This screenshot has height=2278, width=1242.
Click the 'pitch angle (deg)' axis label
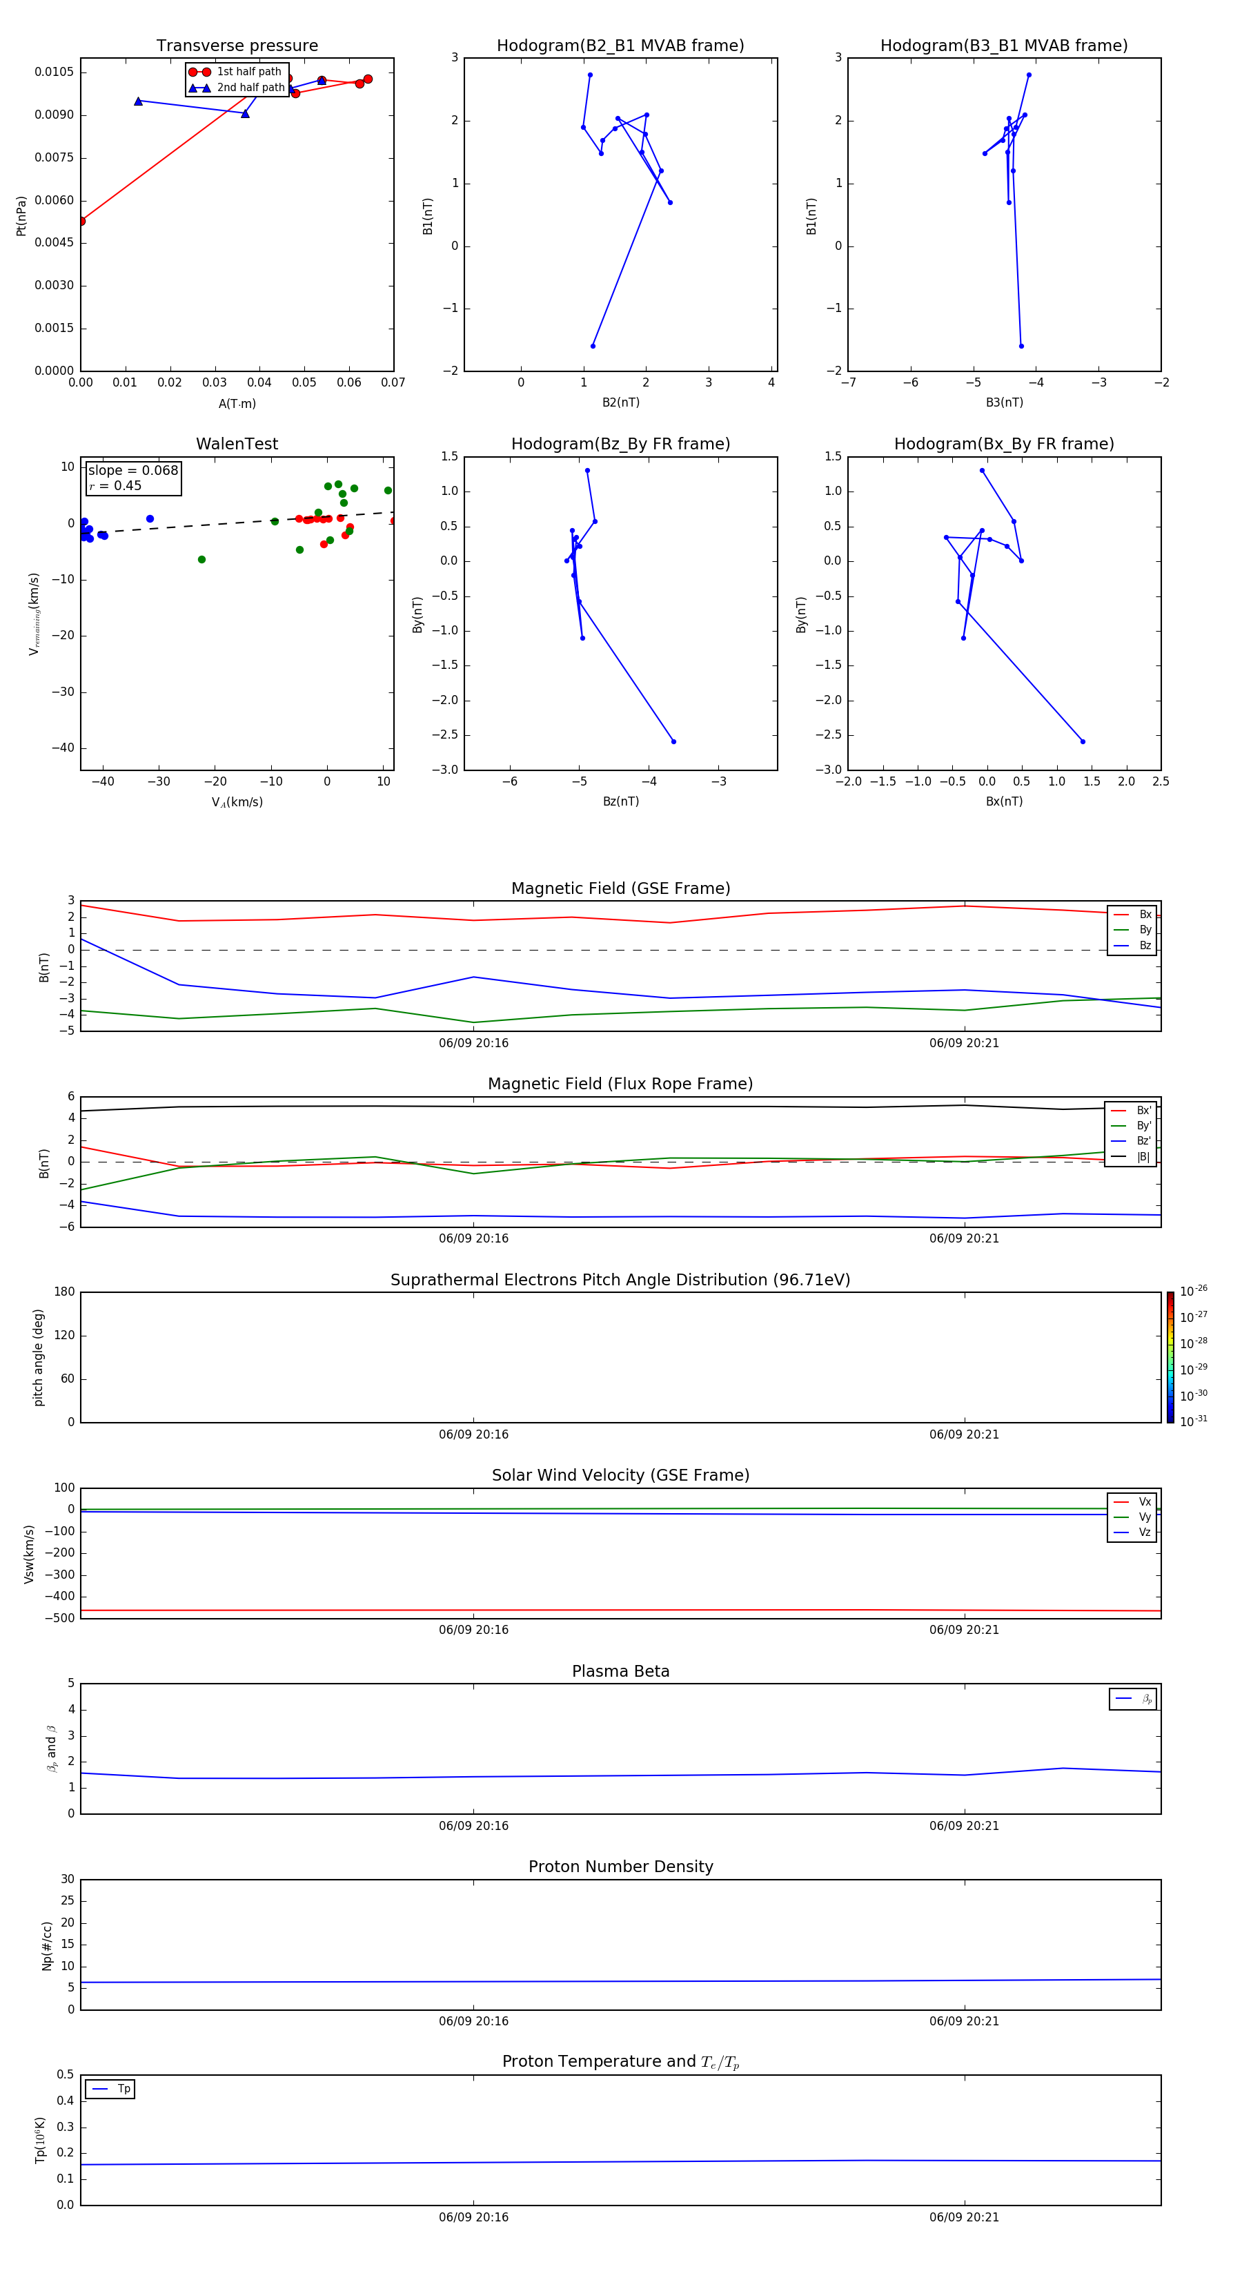coord(38,1357)
